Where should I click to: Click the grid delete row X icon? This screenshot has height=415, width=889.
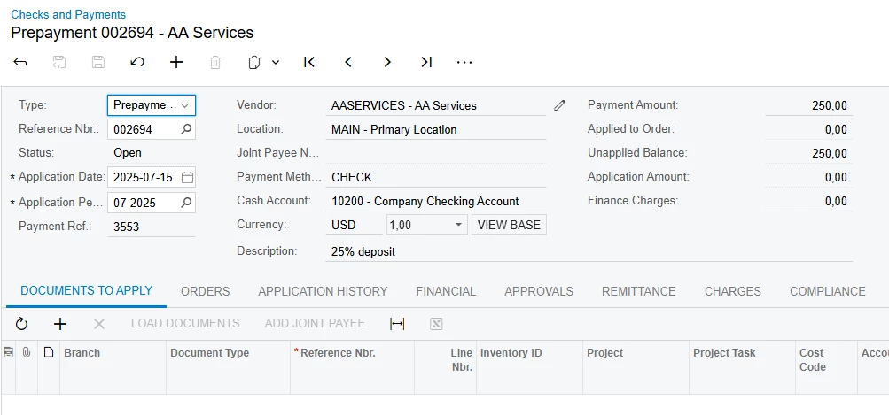pos(99,324)
